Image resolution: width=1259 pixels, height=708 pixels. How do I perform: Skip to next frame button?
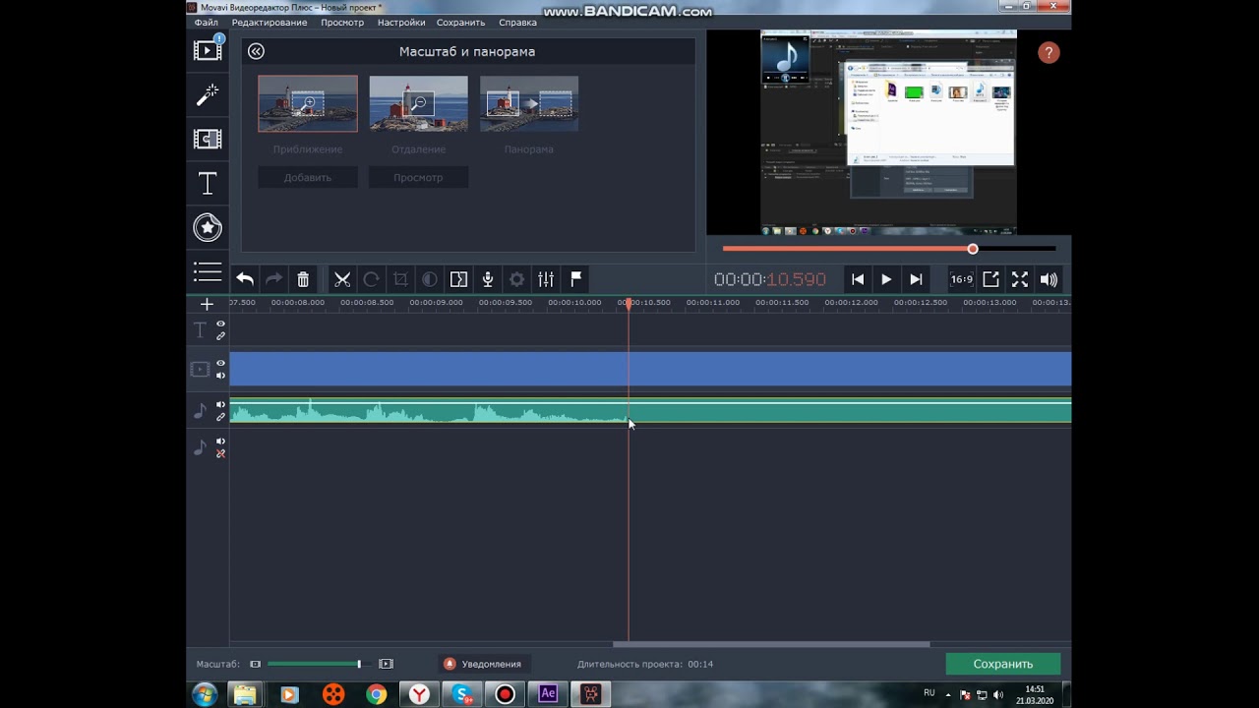[x=916, y=279]
